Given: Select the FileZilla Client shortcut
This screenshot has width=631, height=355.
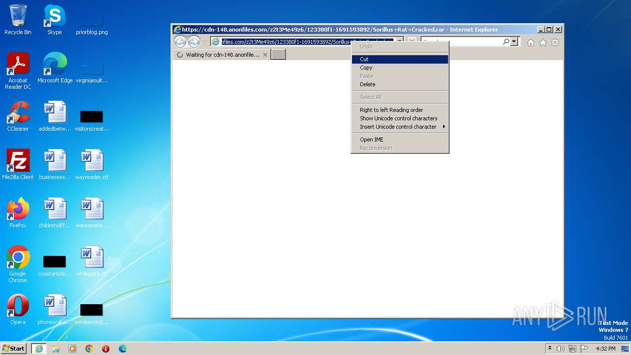Looking at the screenshot, I should tap(18, 165).
